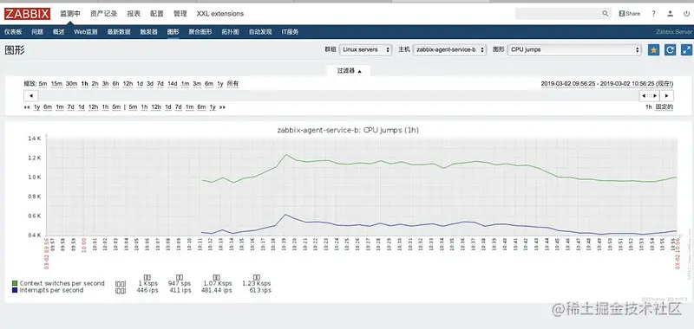Click the search magnifier icon

click(x=606, y=14)
